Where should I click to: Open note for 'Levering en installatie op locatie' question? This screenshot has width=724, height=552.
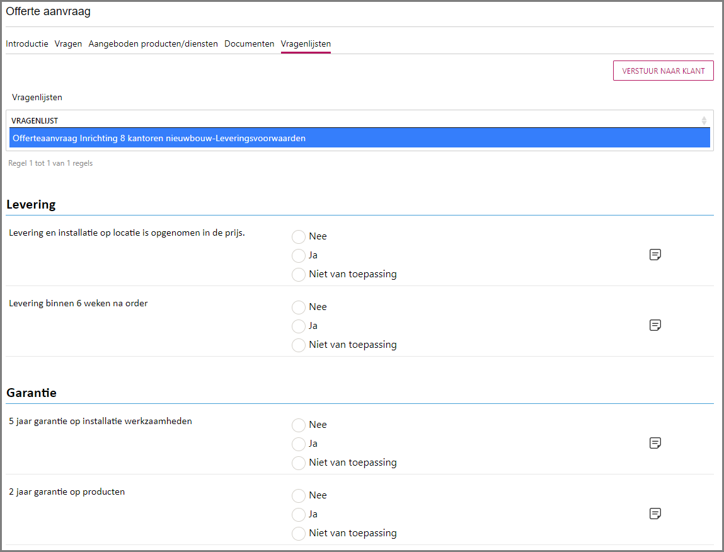pos(655,255)
